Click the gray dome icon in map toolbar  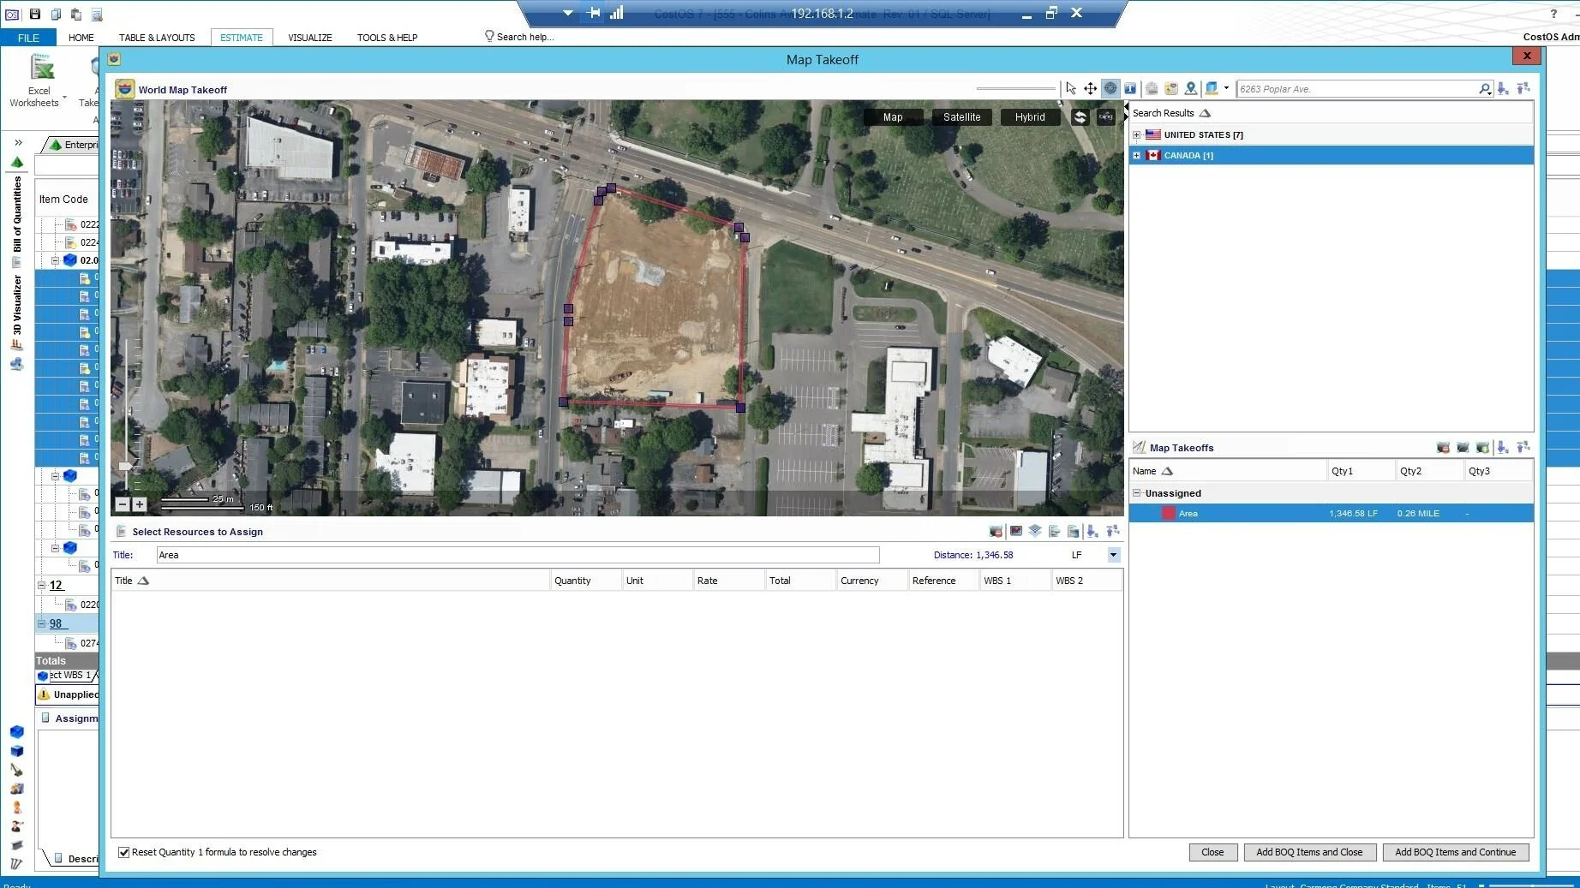1152,88
